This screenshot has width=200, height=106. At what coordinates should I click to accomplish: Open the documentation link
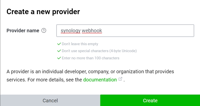100,80
